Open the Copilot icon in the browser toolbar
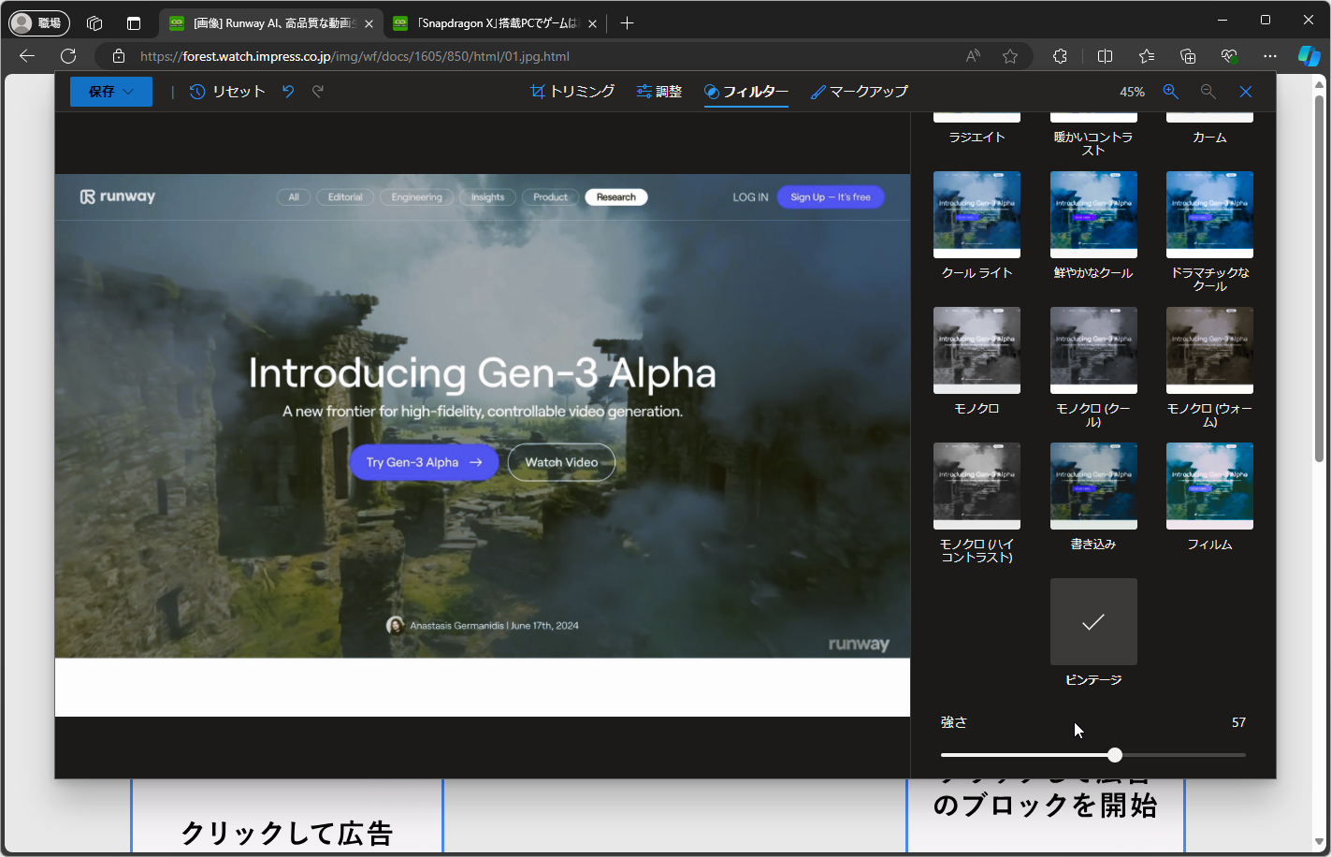The width and height of the screenshot is (1331, 857). coord(1308,56)
